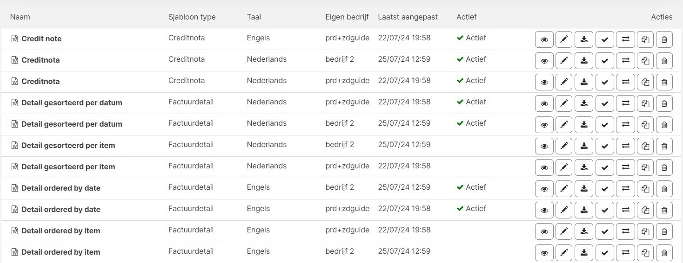Copy Detail ordered by item for prd+zdguide
Screen dimensions: 683x263
645,231
